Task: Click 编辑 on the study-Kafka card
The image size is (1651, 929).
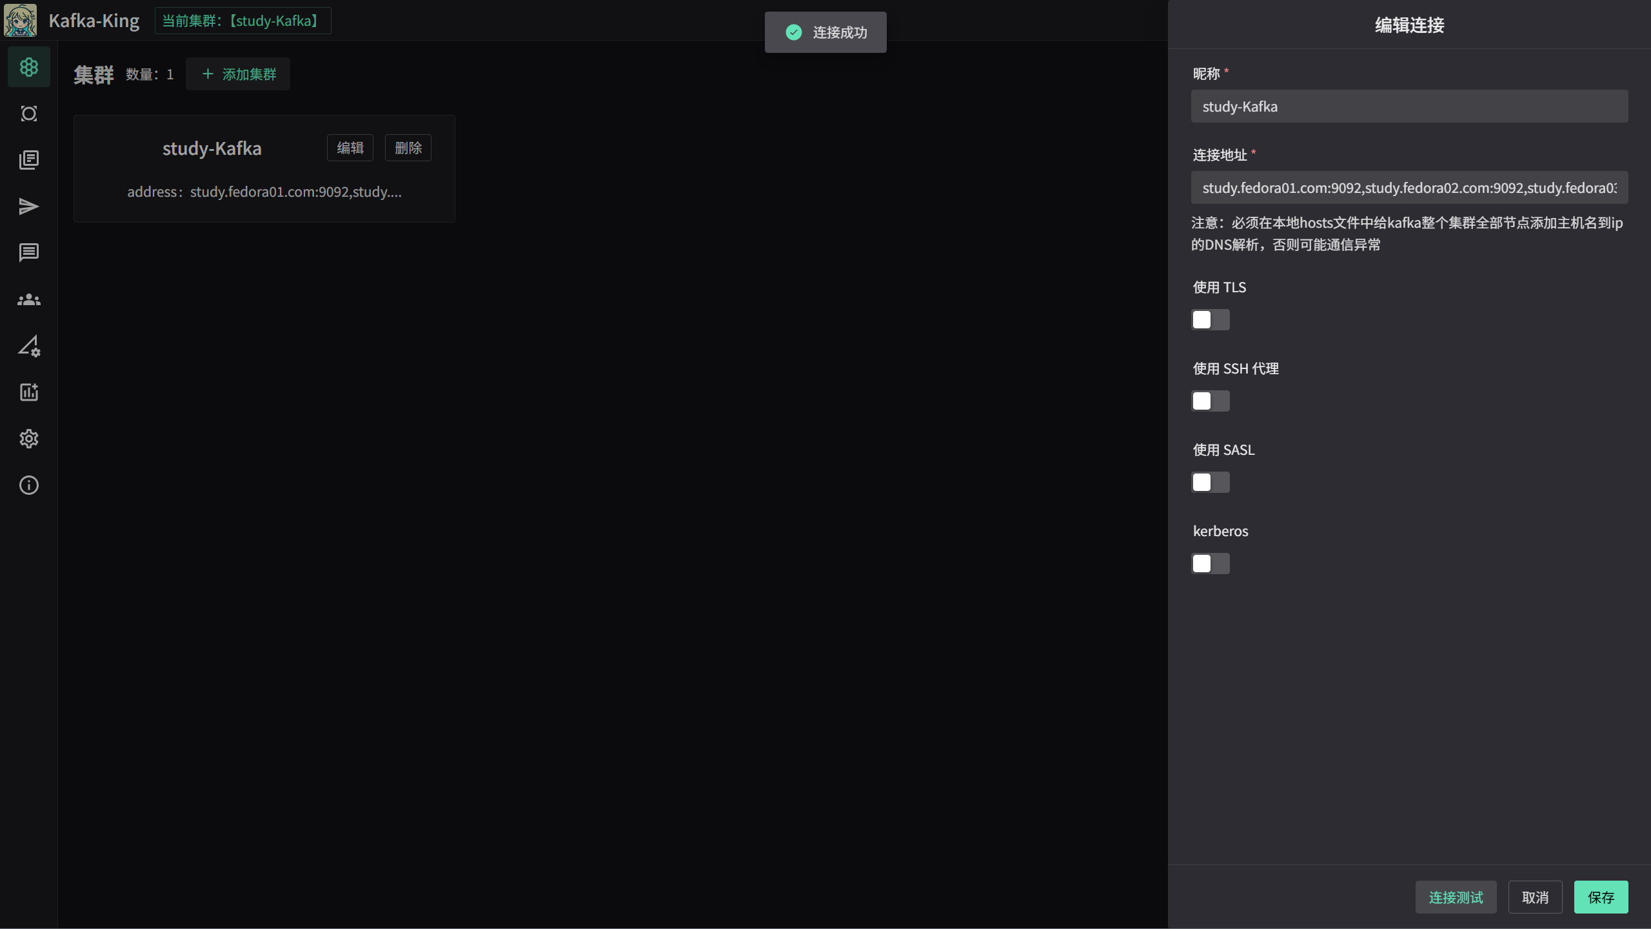Action: click(x=350, y=148)
